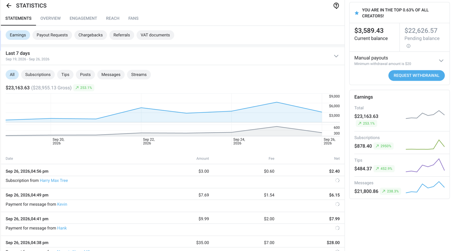Click the 253.1% growth badge below filters
Viewport: 457px width, 251px height.
coord(84,88)
